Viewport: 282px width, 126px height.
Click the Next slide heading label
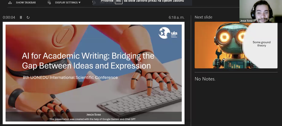204,17
